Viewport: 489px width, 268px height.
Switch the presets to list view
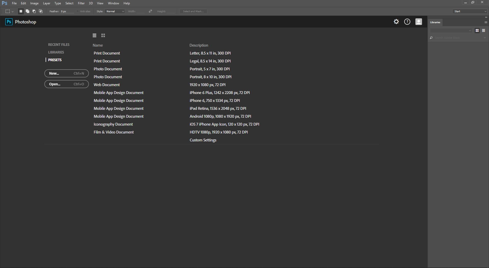(94, 35)
